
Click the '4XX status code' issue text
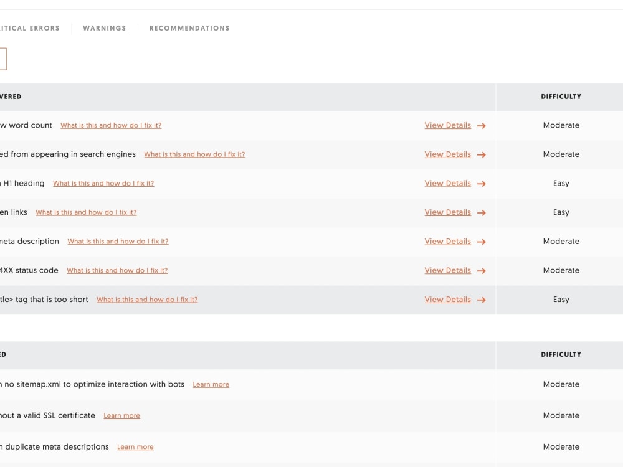29,270
